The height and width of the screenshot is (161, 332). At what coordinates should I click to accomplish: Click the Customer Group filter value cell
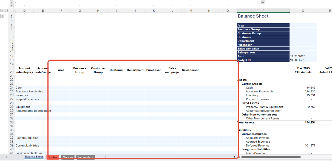pos(303,33)
